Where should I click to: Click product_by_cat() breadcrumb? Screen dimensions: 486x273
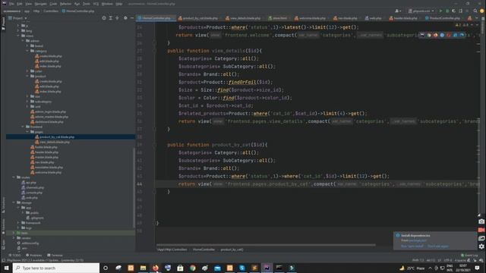click(232, 249)
